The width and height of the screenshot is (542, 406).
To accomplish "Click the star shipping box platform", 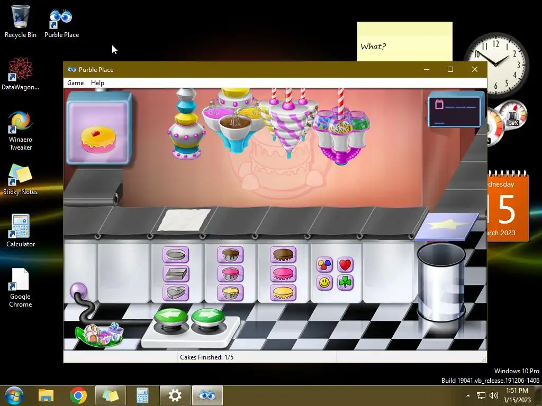I will coord(447,226).
